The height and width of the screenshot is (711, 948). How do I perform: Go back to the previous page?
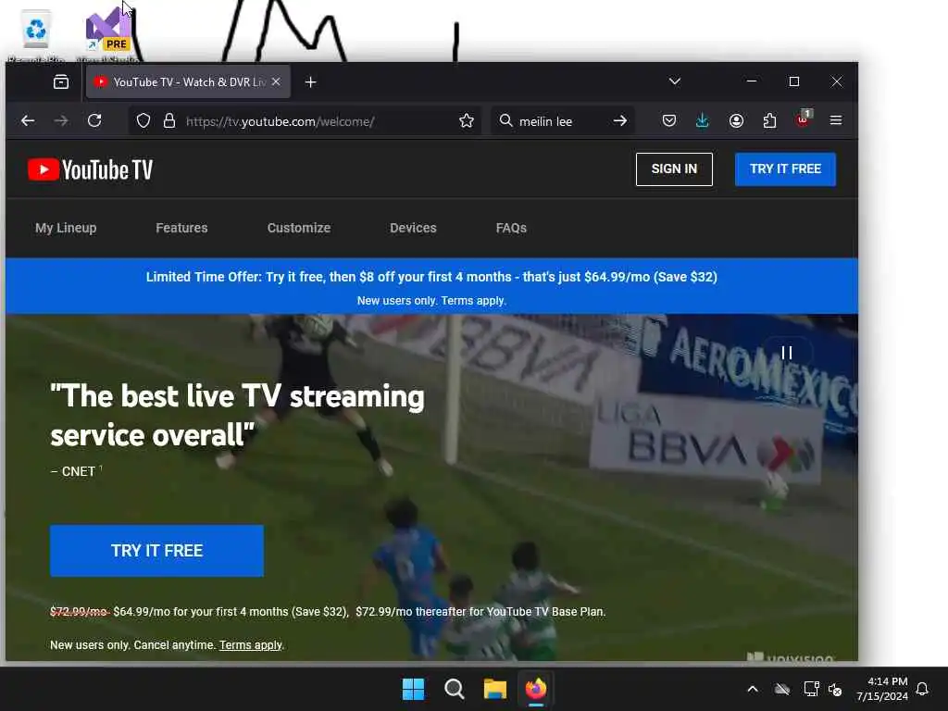click(x=28, y=121)
